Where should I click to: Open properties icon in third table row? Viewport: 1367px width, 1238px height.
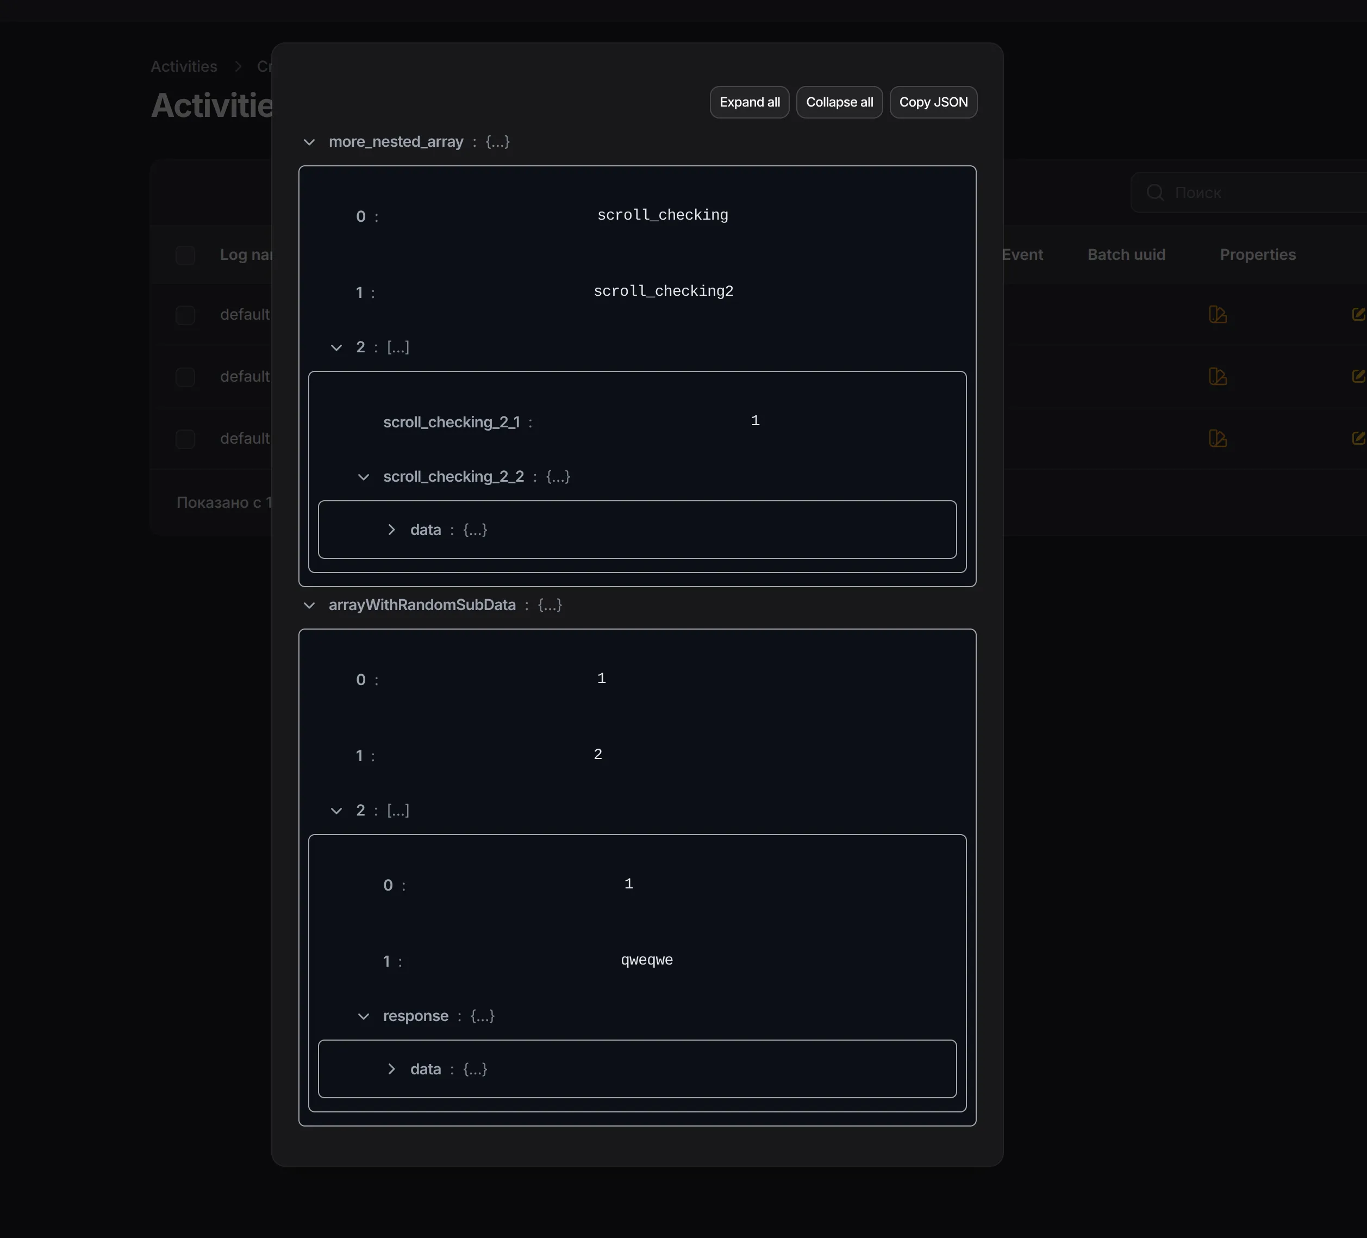(1217, 439)
